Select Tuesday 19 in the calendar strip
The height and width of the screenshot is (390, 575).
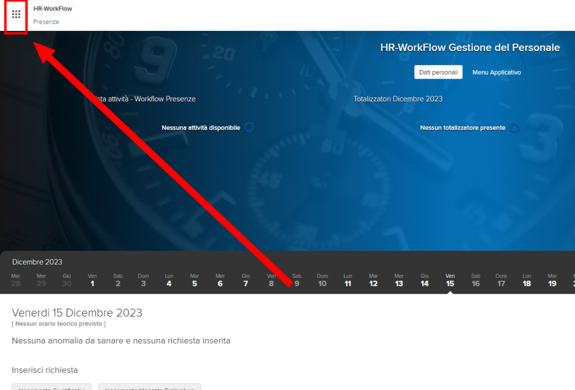point(553,280)
